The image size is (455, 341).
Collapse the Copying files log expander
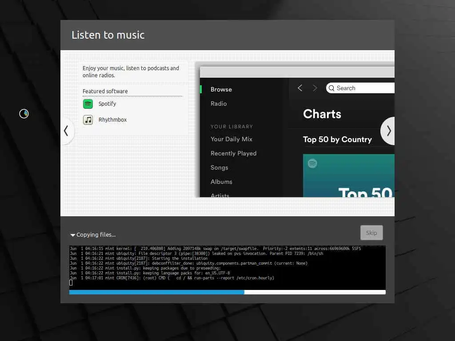pos(72,235)
